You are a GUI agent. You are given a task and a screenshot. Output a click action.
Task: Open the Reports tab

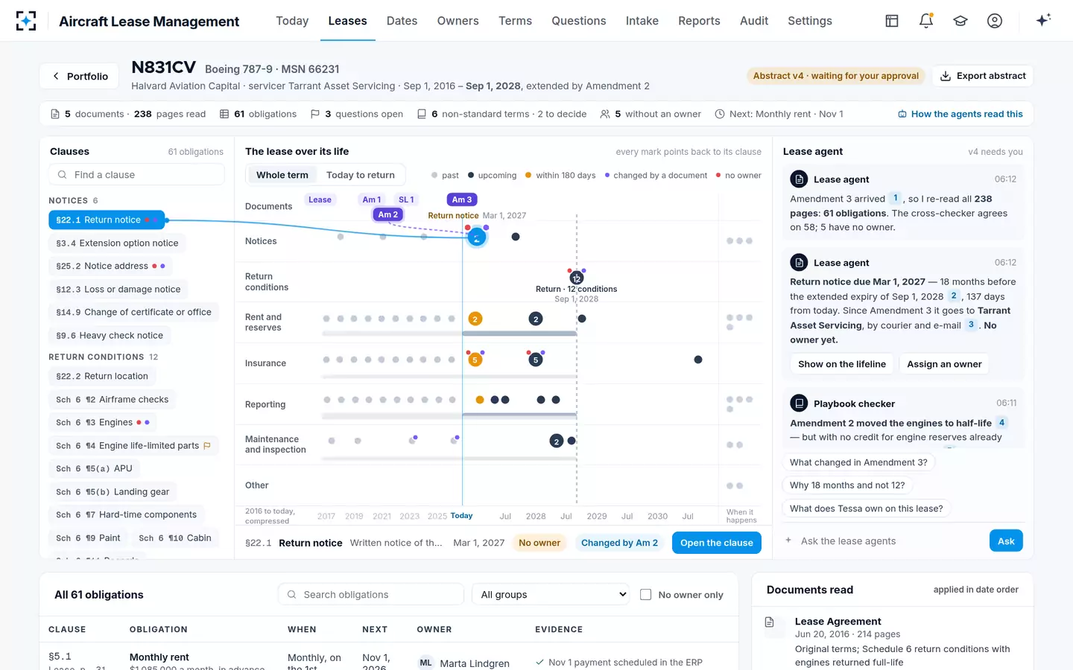699,21
